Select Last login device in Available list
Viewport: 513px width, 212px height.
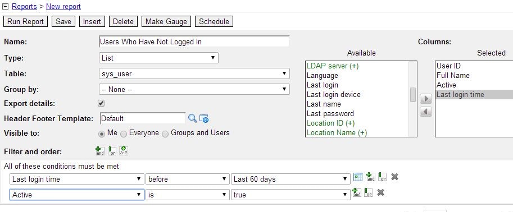click(x=357, y=94)
